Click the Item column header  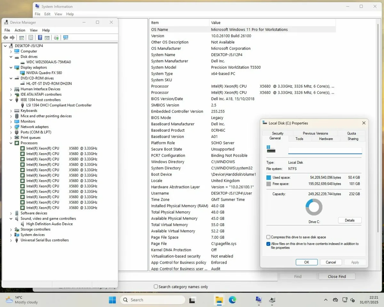pos(179,23)
